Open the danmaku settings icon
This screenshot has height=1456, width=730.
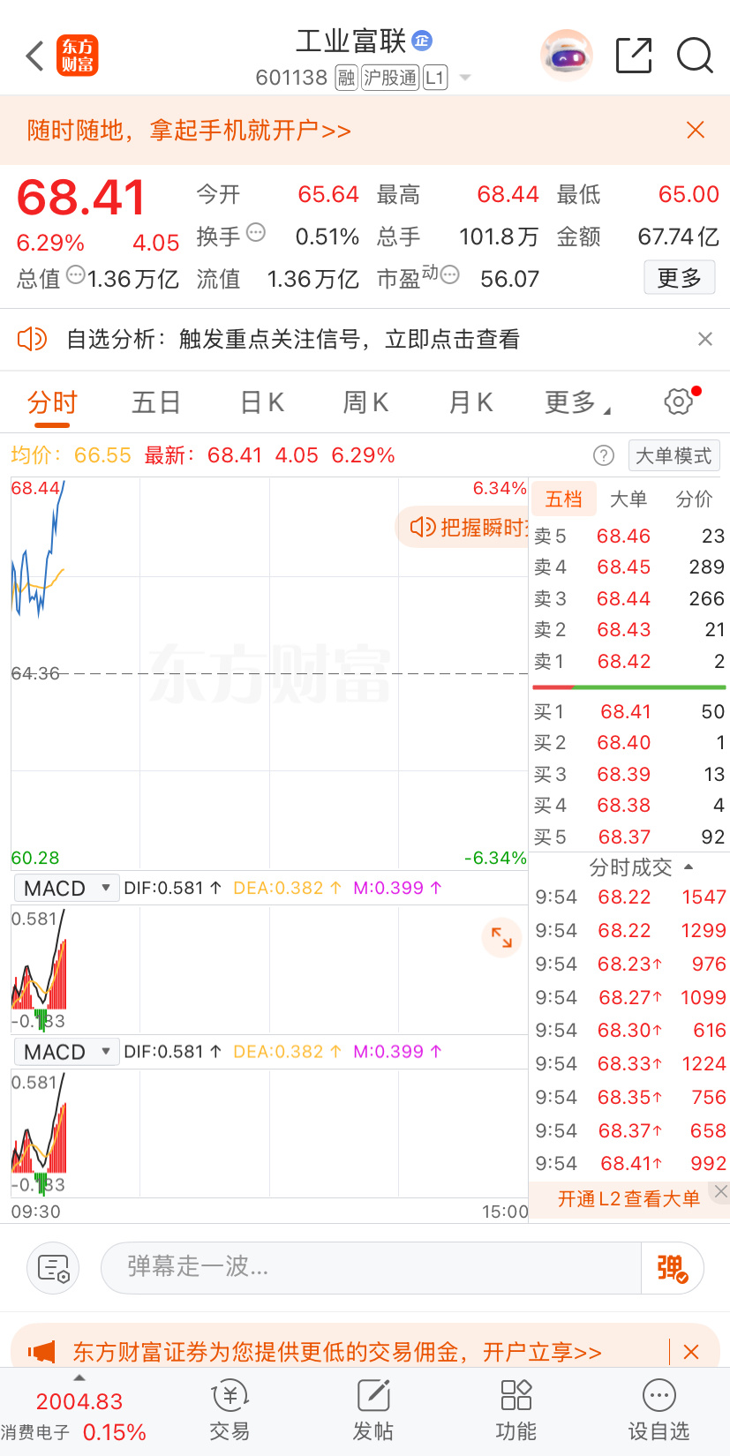coord(53,1267)
